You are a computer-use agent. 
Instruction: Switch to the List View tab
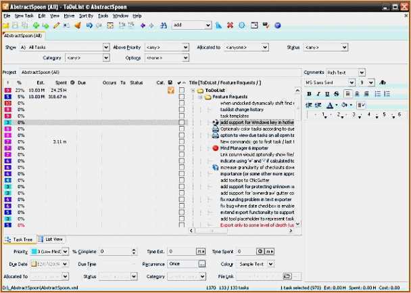point(51,240)
